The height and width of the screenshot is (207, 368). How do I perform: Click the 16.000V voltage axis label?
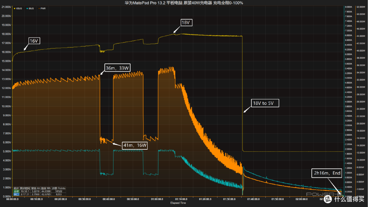point(6,52)
